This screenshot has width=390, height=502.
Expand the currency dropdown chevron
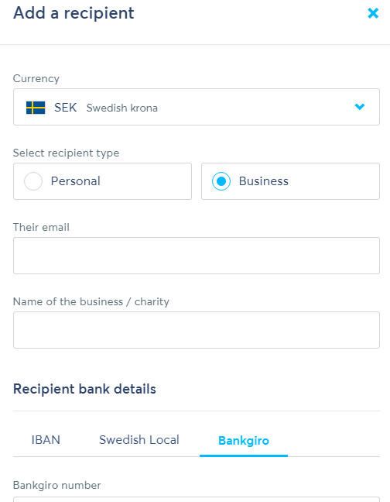(360, 107)
